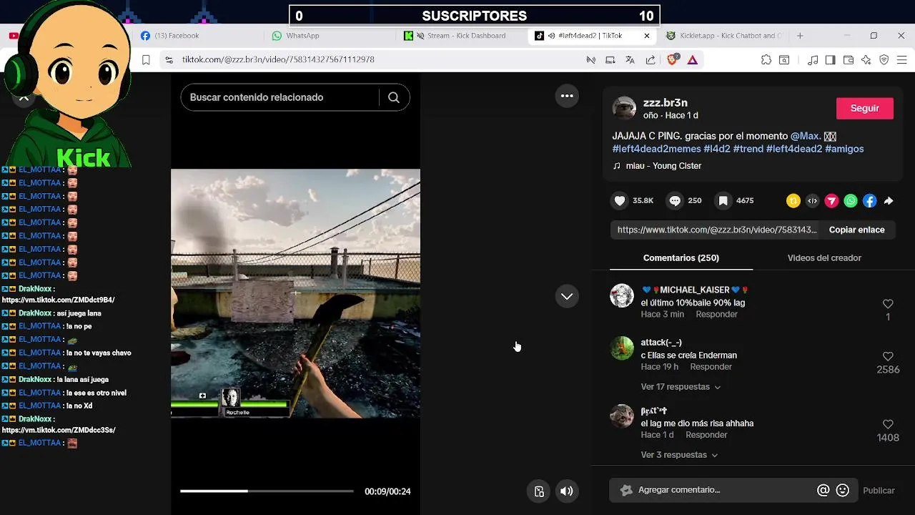This screenshot has height=515, width=915.
Task: Seek on the video progress bar
Action: pos(267,491)
